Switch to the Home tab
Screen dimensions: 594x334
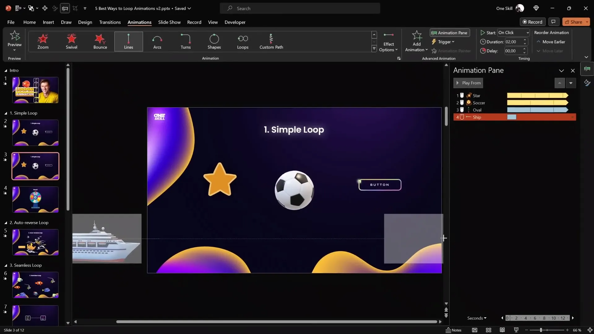coord(29,22)
